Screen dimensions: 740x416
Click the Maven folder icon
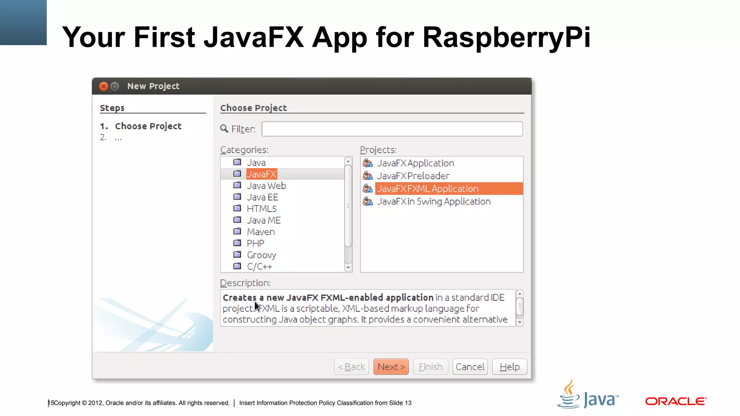coord(237,231)
